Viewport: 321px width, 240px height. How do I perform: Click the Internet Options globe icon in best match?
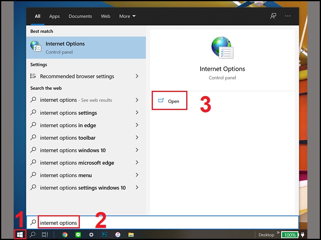[36, 46]
